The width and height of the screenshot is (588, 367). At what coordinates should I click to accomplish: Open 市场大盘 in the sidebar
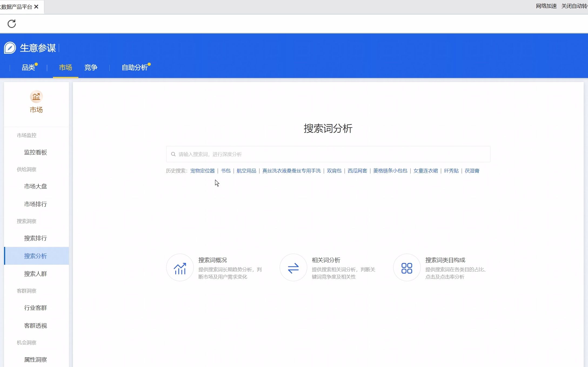tap(35, 186)
